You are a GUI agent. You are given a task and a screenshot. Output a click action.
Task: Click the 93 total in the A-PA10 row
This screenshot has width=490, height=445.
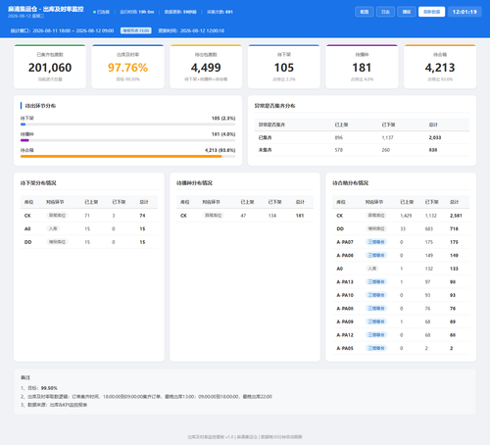[453, 295]
